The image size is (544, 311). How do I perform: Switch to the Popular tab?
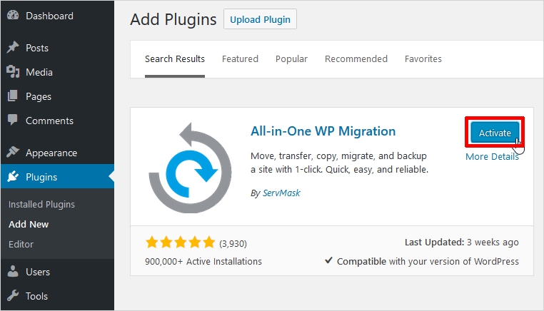291,59
